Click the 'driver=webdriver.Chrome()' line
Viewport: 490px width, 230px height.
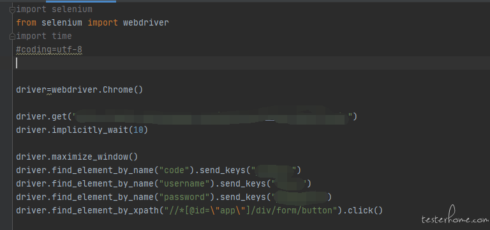[79, 90]
